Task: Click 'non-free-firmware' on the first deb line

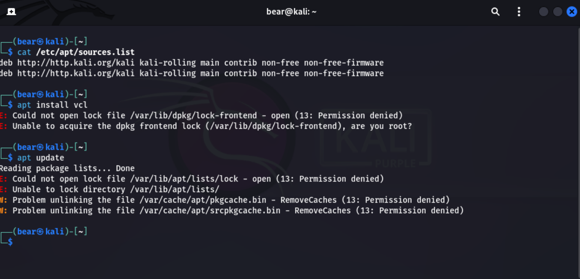Action: tap(344, 63)
